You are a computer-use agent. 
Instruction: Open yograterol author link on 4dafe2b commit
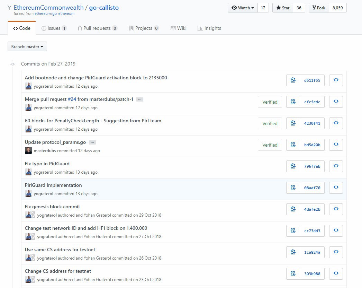point(47,215)
